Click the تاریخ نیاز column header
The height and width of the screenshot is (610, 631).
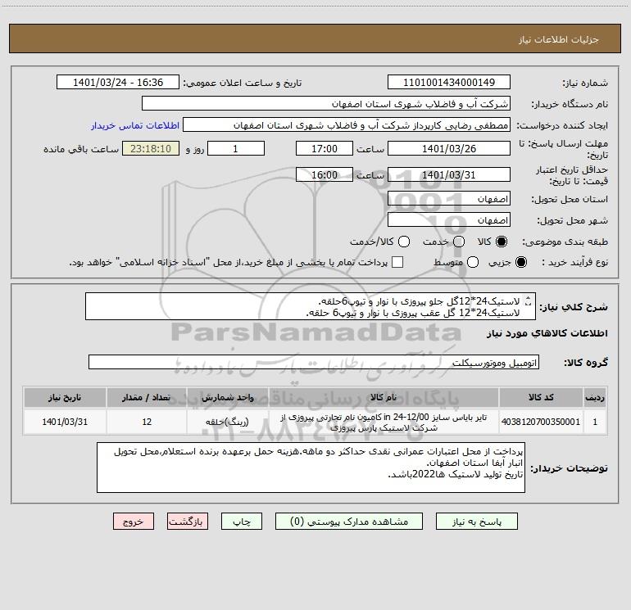65,397
